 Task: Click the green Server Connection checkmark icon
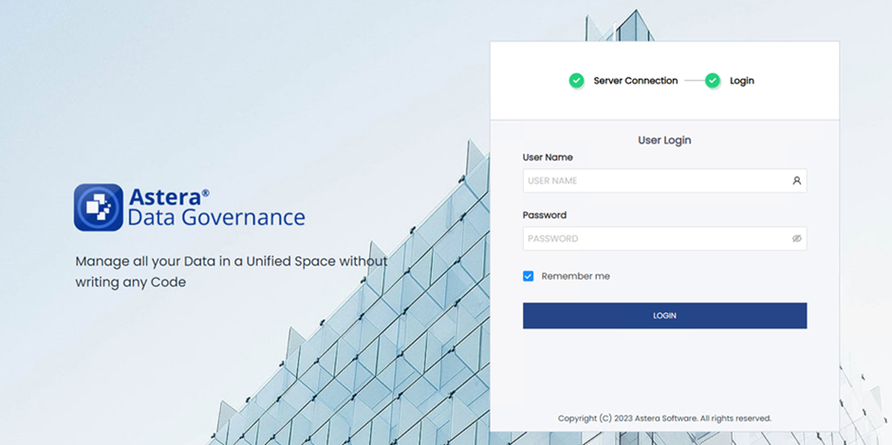(576, 81)
